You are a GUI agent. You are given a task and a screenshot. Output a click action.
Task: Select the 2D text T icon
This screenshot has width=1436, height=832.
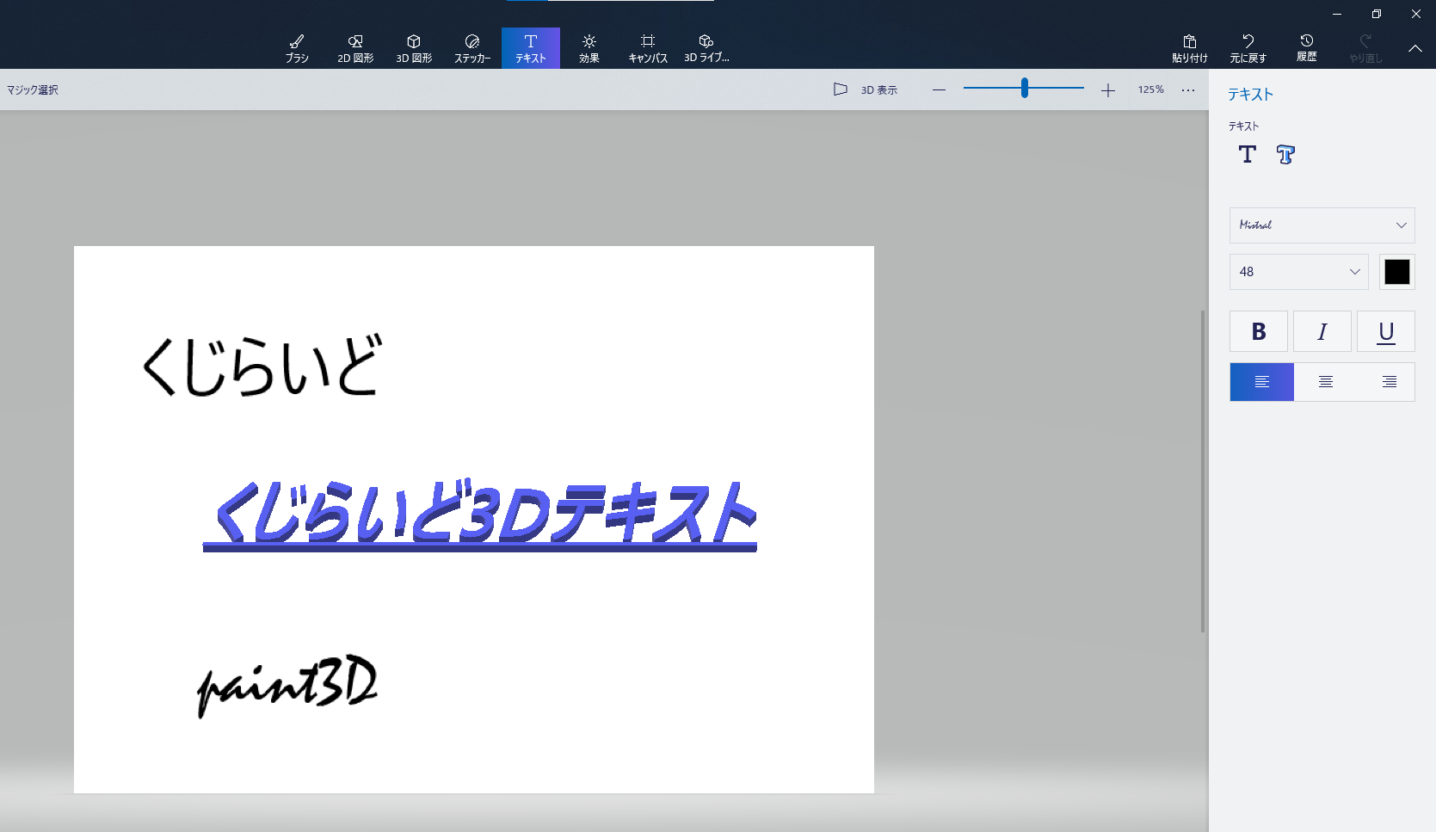pos(1248,154)
